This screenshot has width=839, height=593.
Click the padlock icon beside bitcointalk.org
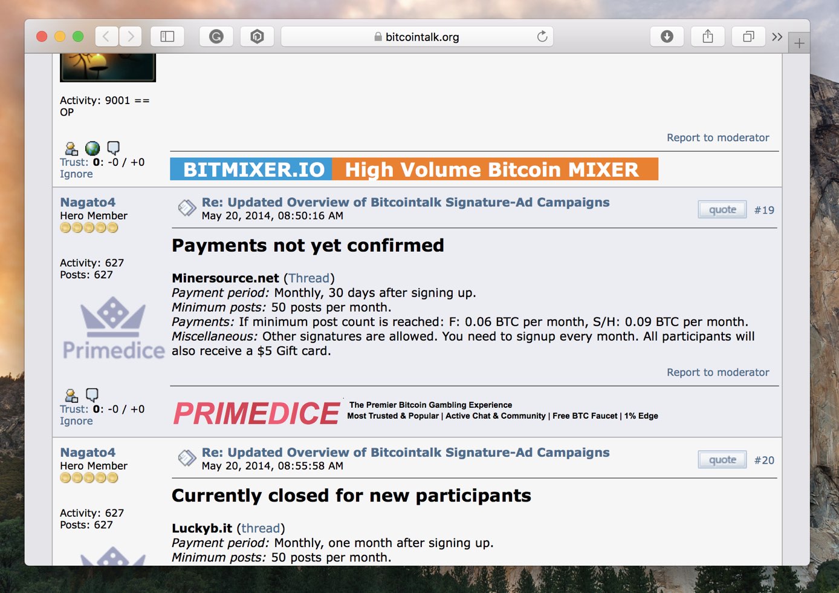point(378,37)
